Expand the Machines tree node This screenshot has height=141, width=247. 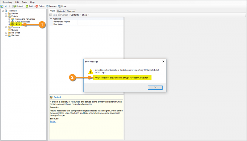click(x=6, y=35)
